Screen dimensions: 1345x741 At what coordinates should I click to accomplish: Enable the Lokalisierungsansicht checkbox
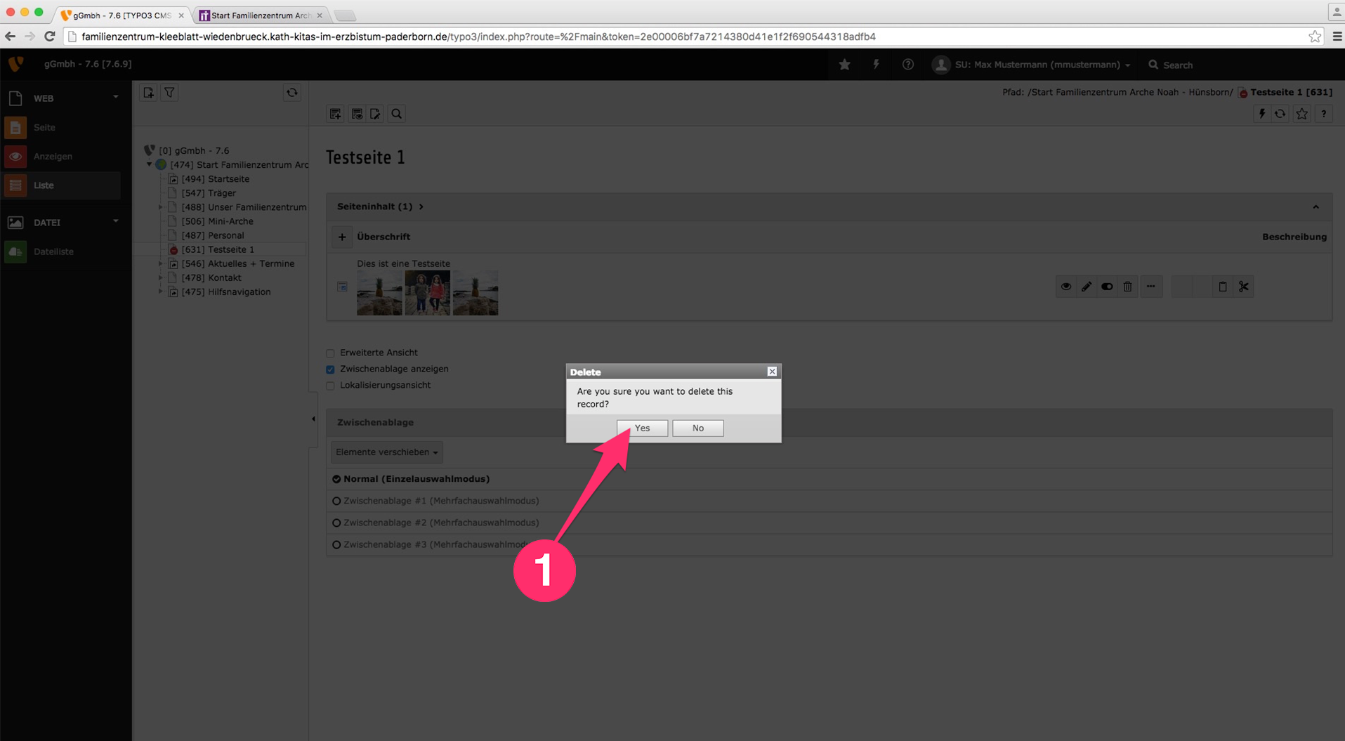(x=330, y=386)
